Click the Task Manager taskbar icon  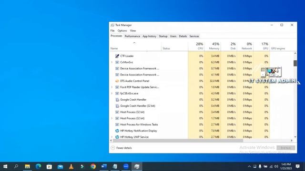coord(137,166)
